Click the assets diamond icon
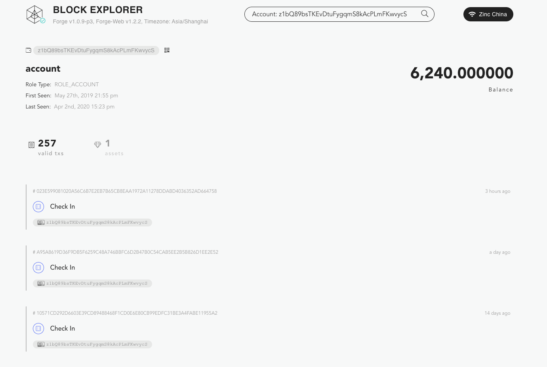Image resolution: width=547 pixels, height=367 pixels. coord(97,145)
